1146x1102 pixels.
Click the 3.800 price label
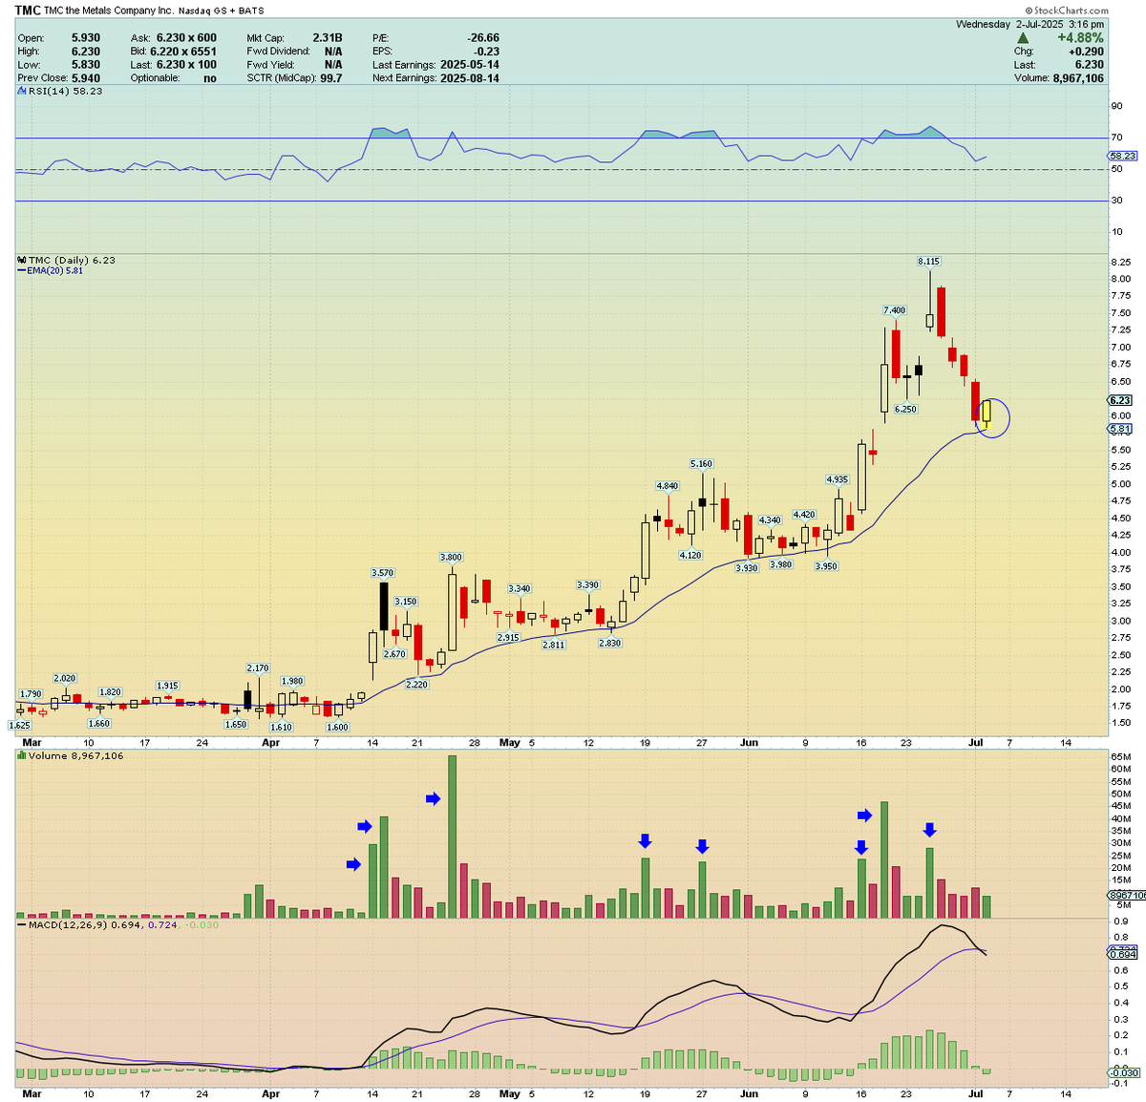click(451, 557)
